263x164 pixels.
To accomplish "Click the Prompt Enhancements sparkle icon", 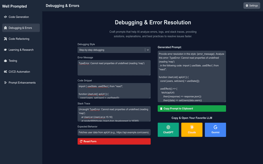I will pos(5,82).
